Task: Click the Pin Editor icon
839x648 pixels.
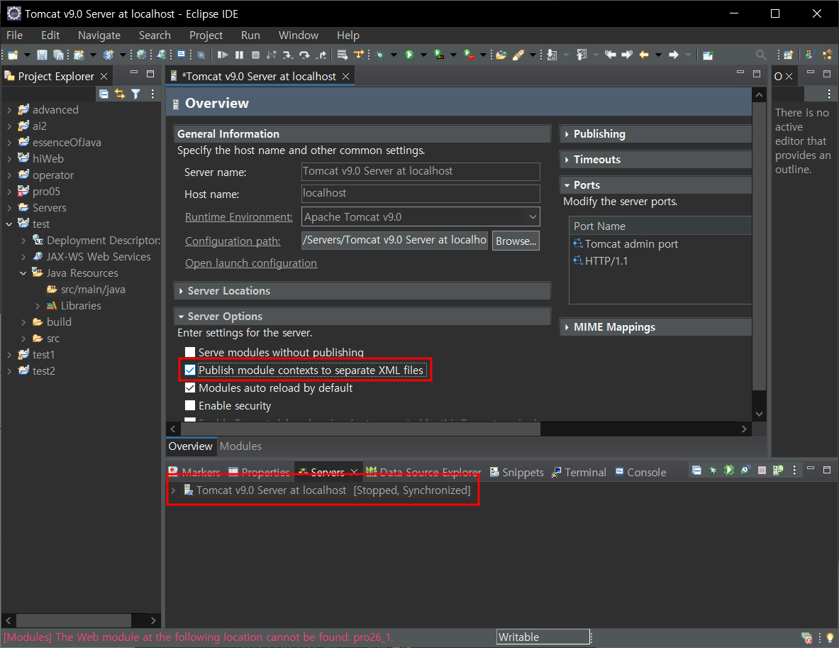Action: point(708,55)
